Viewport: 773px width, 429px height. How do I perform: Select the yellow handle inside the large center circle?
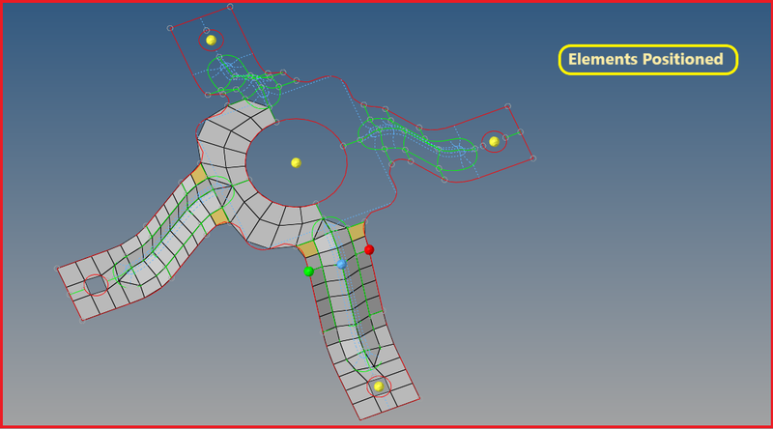point(296,162)
